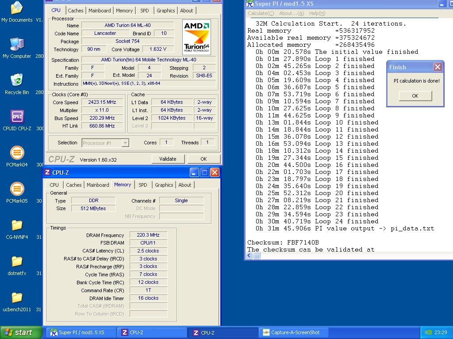Click the Checksum: FBF7140B line
453x339 pixels.
pyautogui.click(x=283, y=242)
